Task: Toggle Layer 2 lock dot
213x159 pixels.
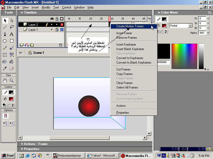Action: click(57, 24)
